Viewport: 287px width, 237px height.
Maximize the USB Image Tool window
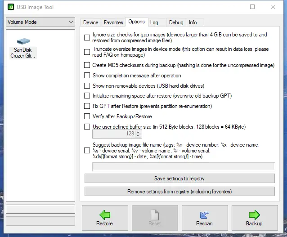[252, 7]
